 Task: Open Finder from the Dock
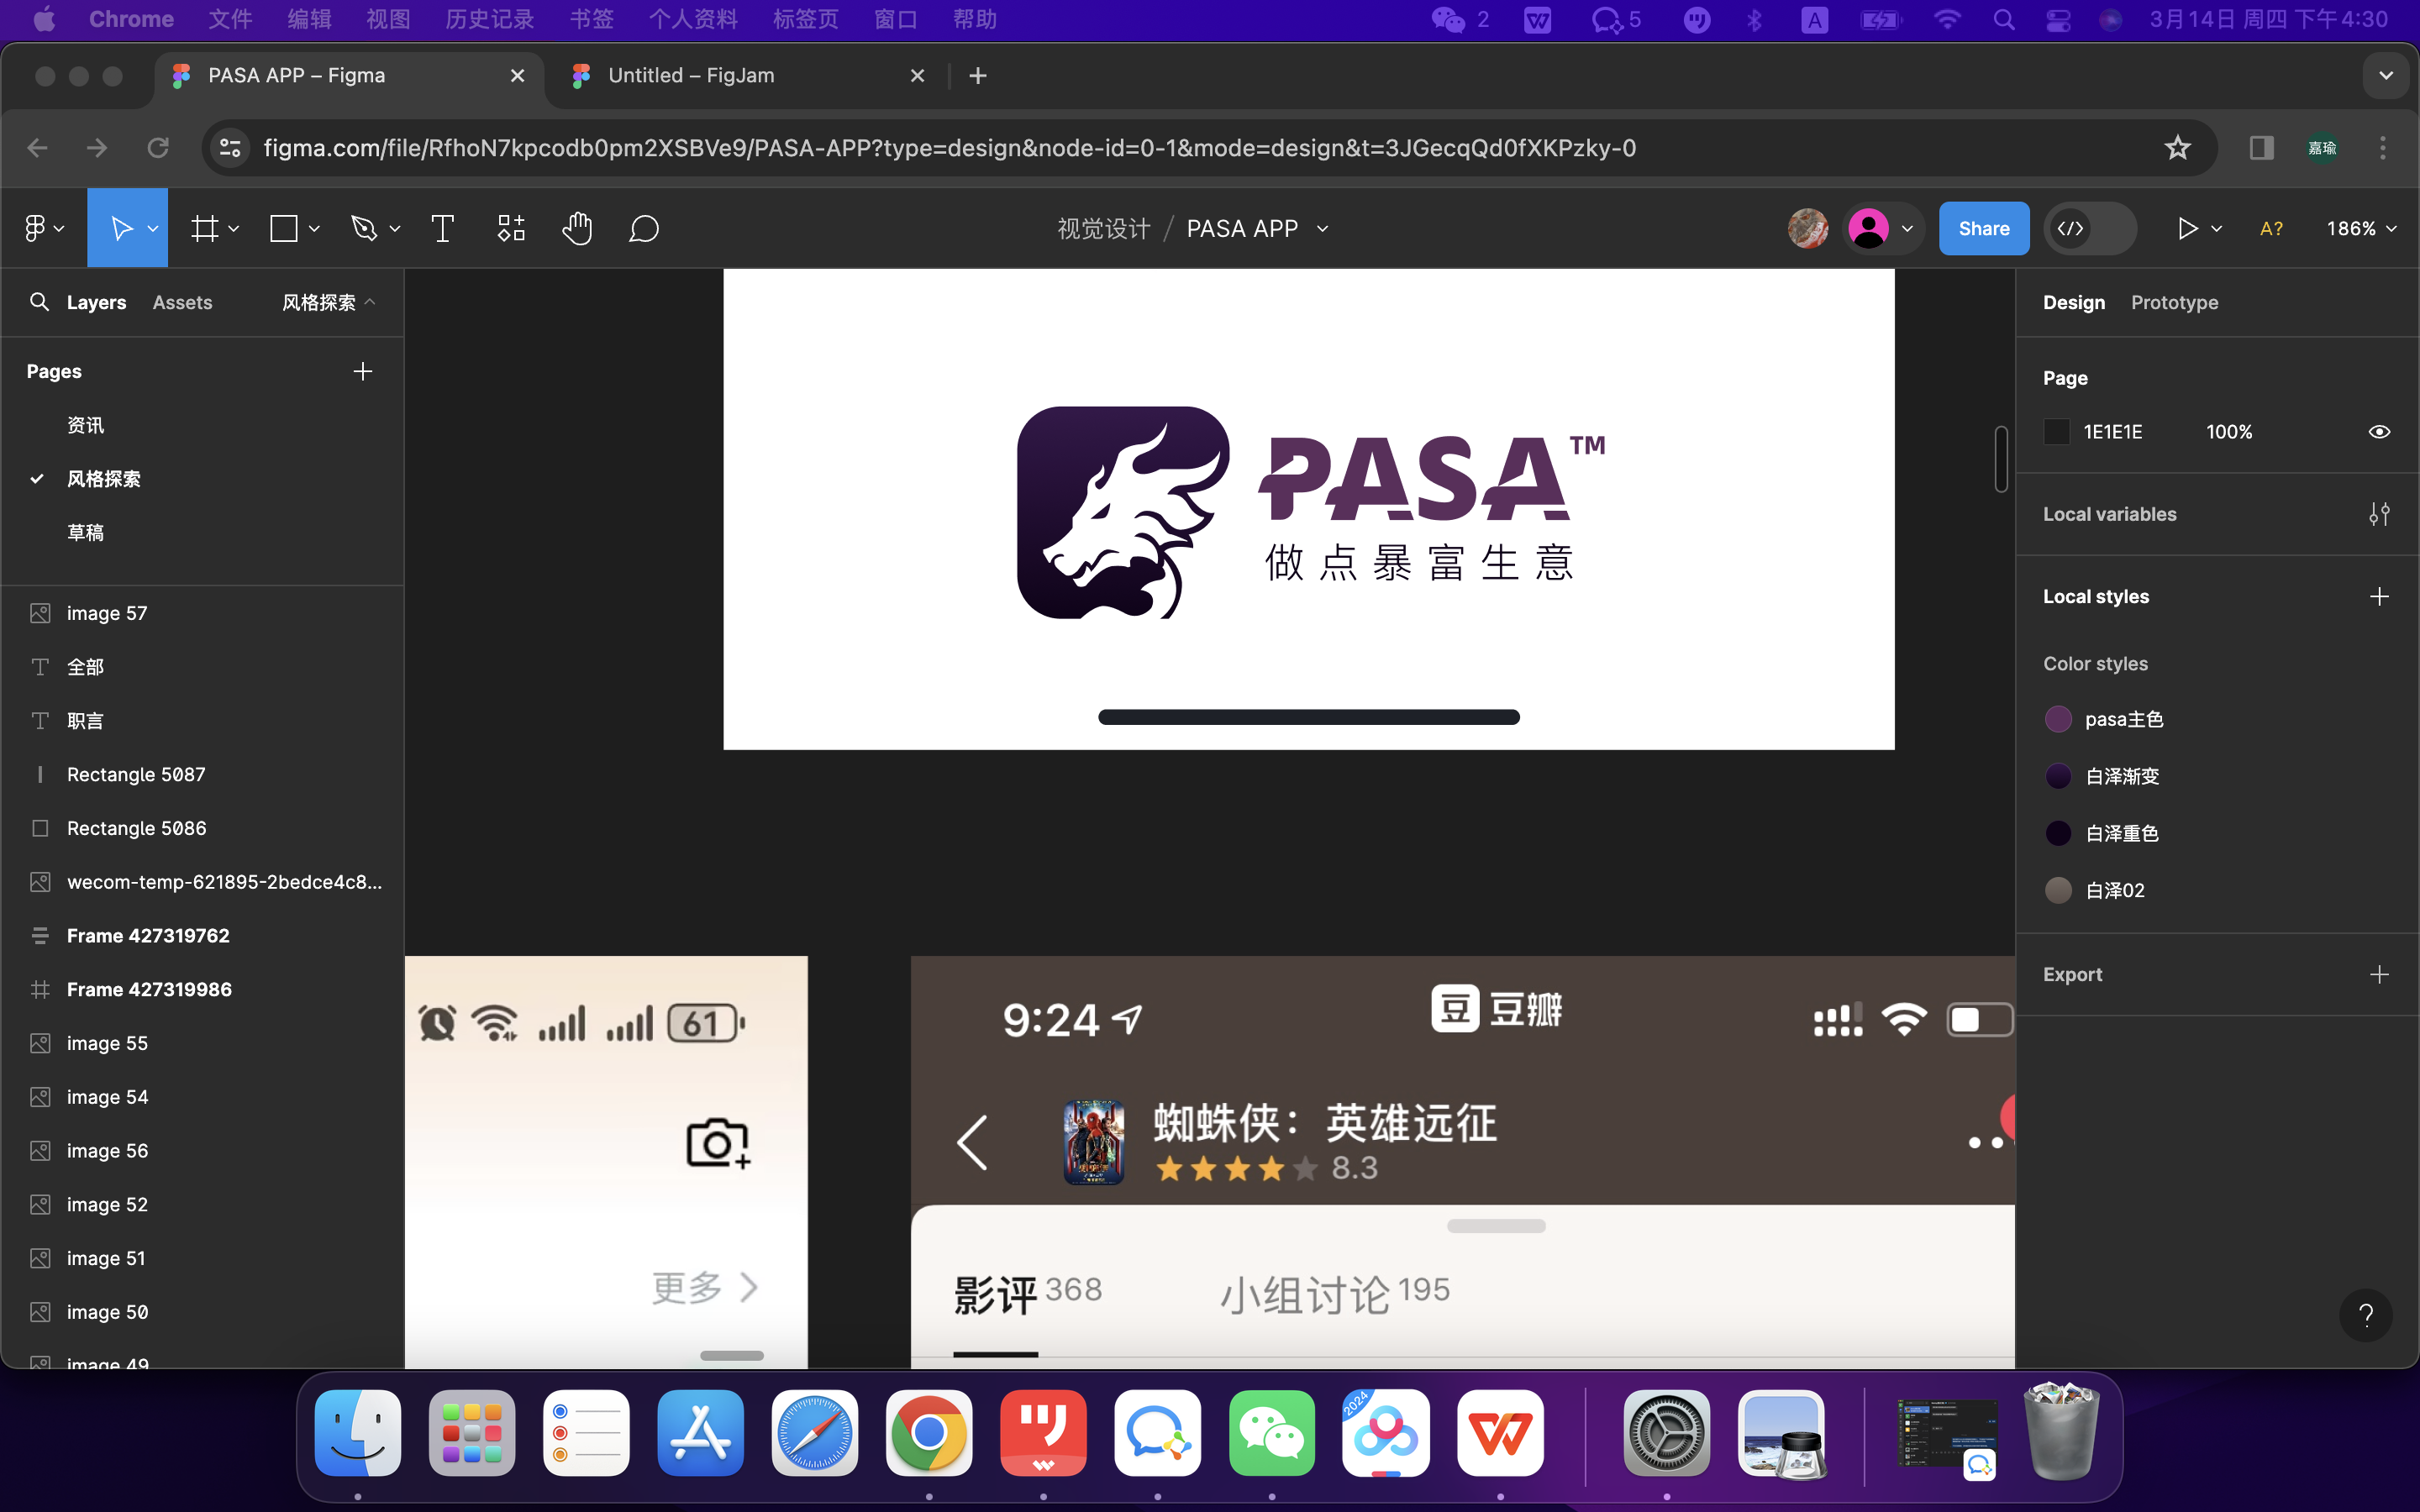[x=358, y=1432]
